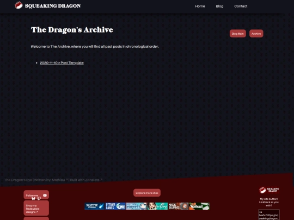Click the 'My site button! Linkback as you wish!' text
This screenshot has width=294, height=220.
pyautogui.click(x=269, y=202)
